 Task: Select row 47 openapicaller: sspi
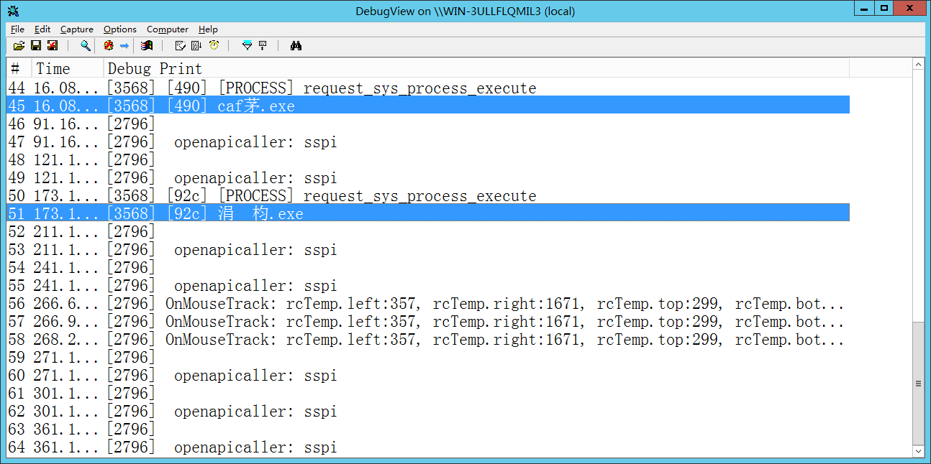(x=428, y=141)
